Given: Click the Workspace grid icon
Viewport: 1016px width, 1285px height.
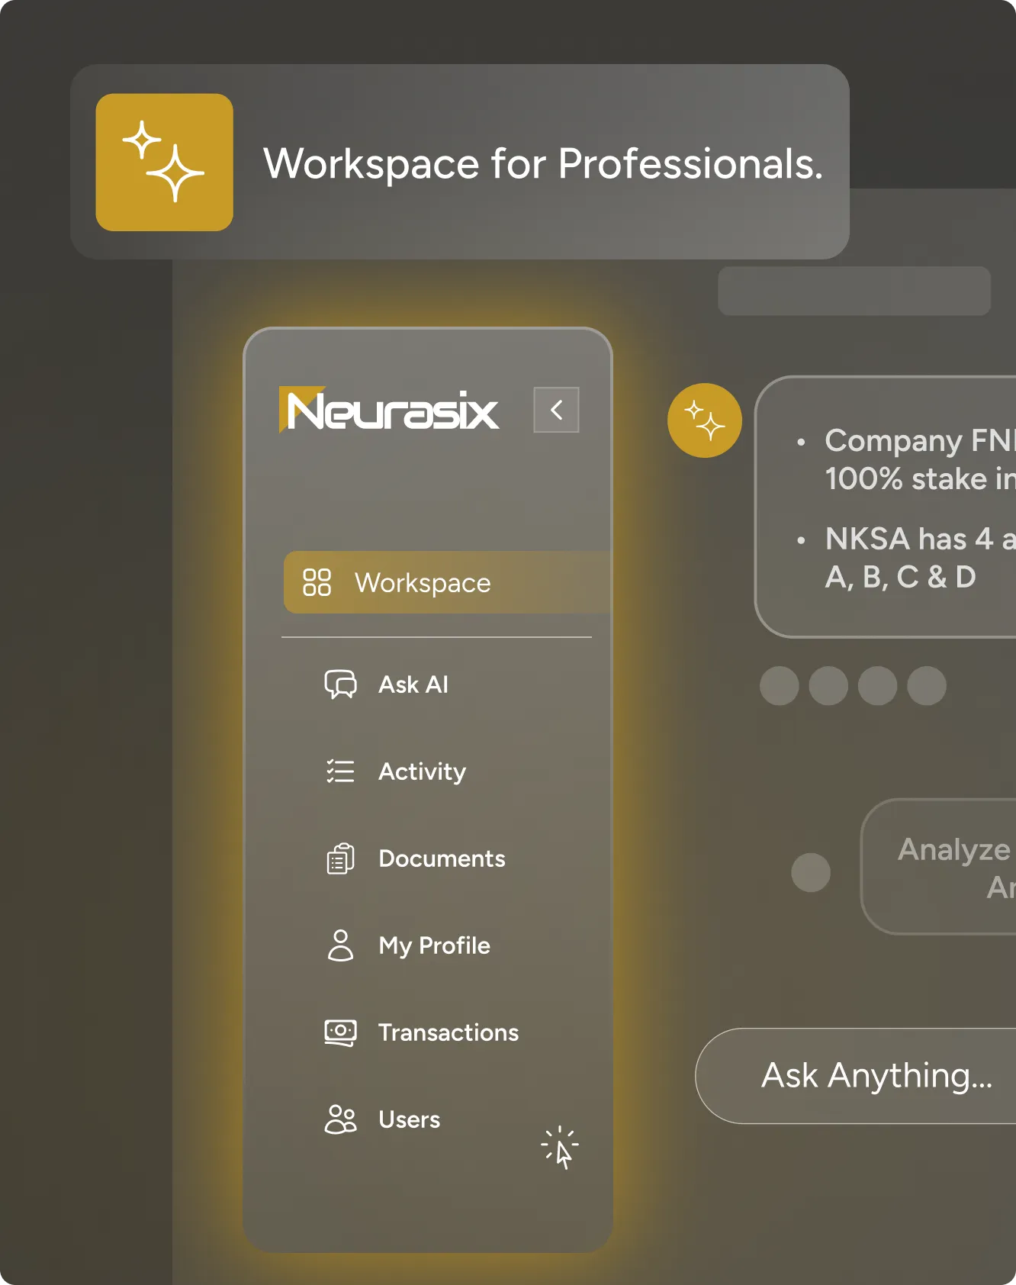Looking at the screenshot, I should tap(317, 582).
